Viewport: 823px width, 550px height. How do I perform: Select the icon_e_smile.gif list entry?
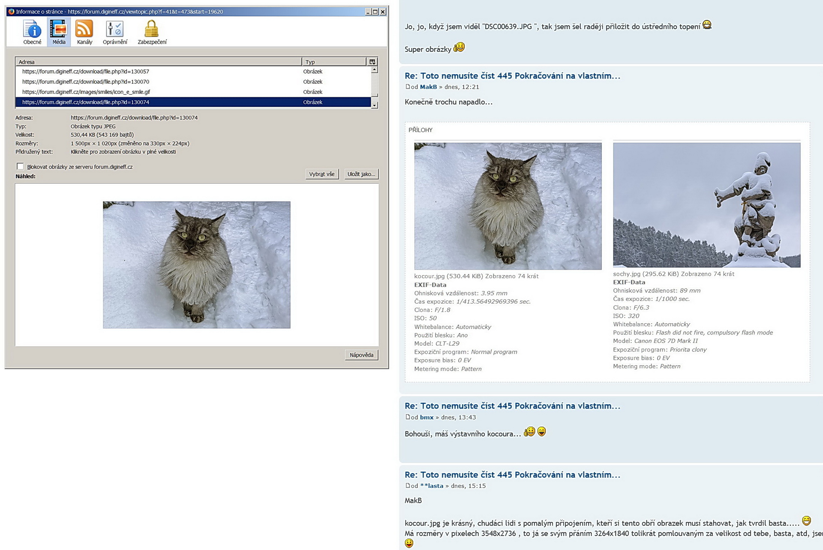[86, 92]
